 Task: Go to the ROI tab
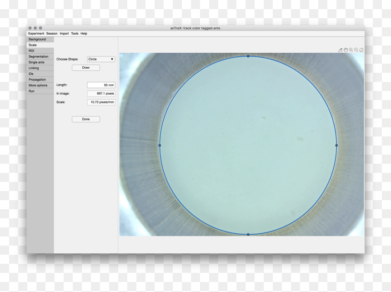click(x=40, y=50)
